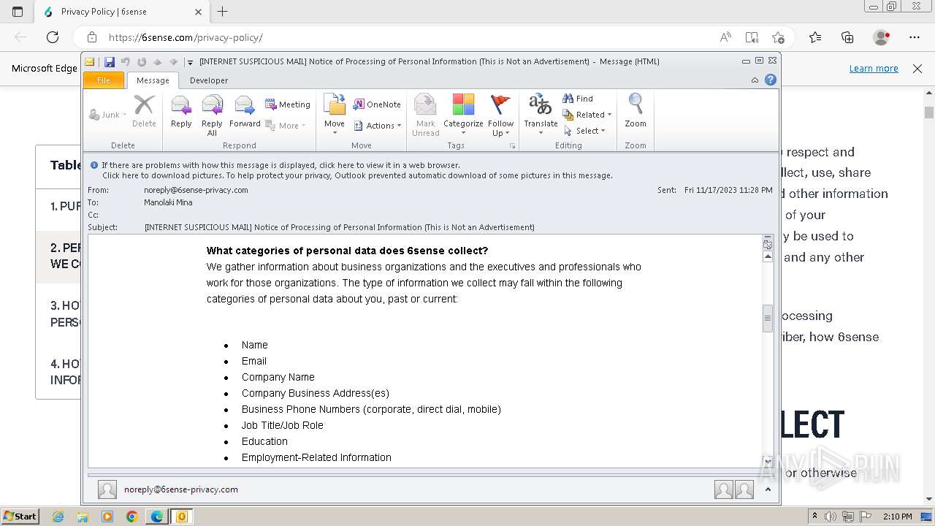Go to previous item arrow

(157, 62)
